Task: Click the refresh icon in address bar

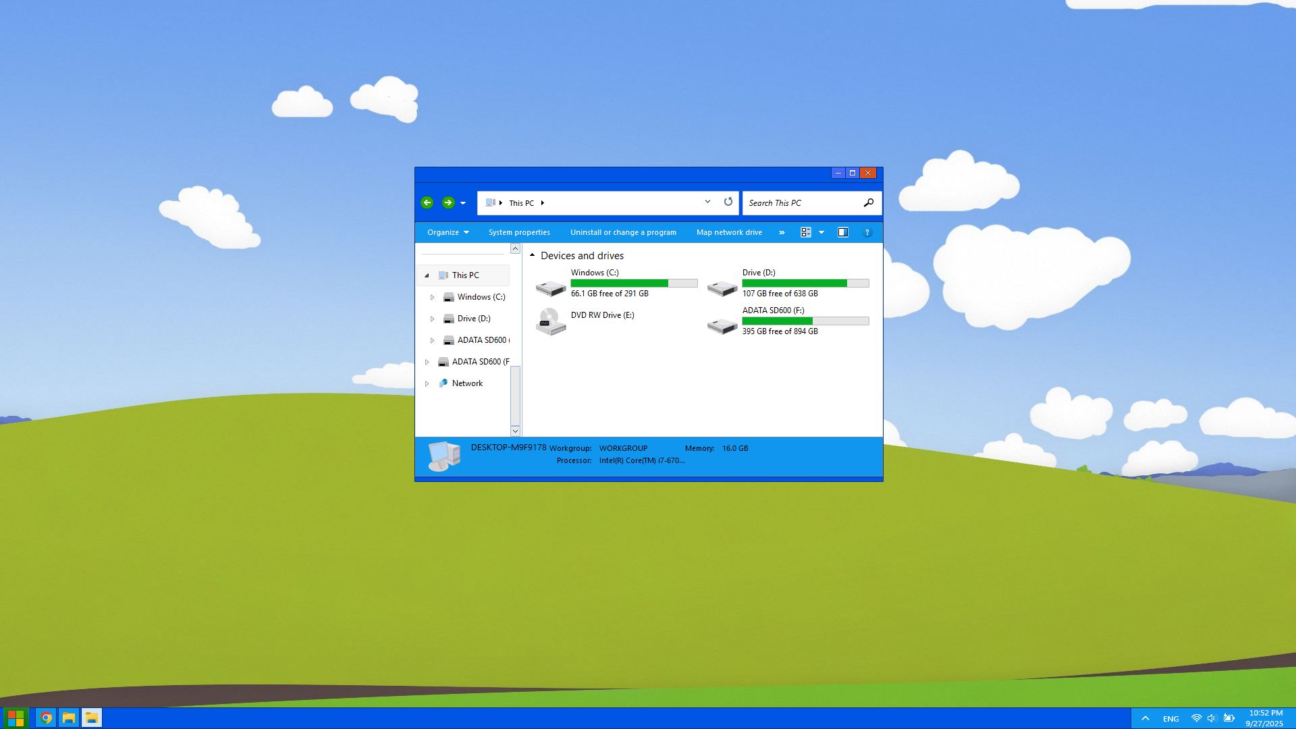Action: click(x=728, y=202)
